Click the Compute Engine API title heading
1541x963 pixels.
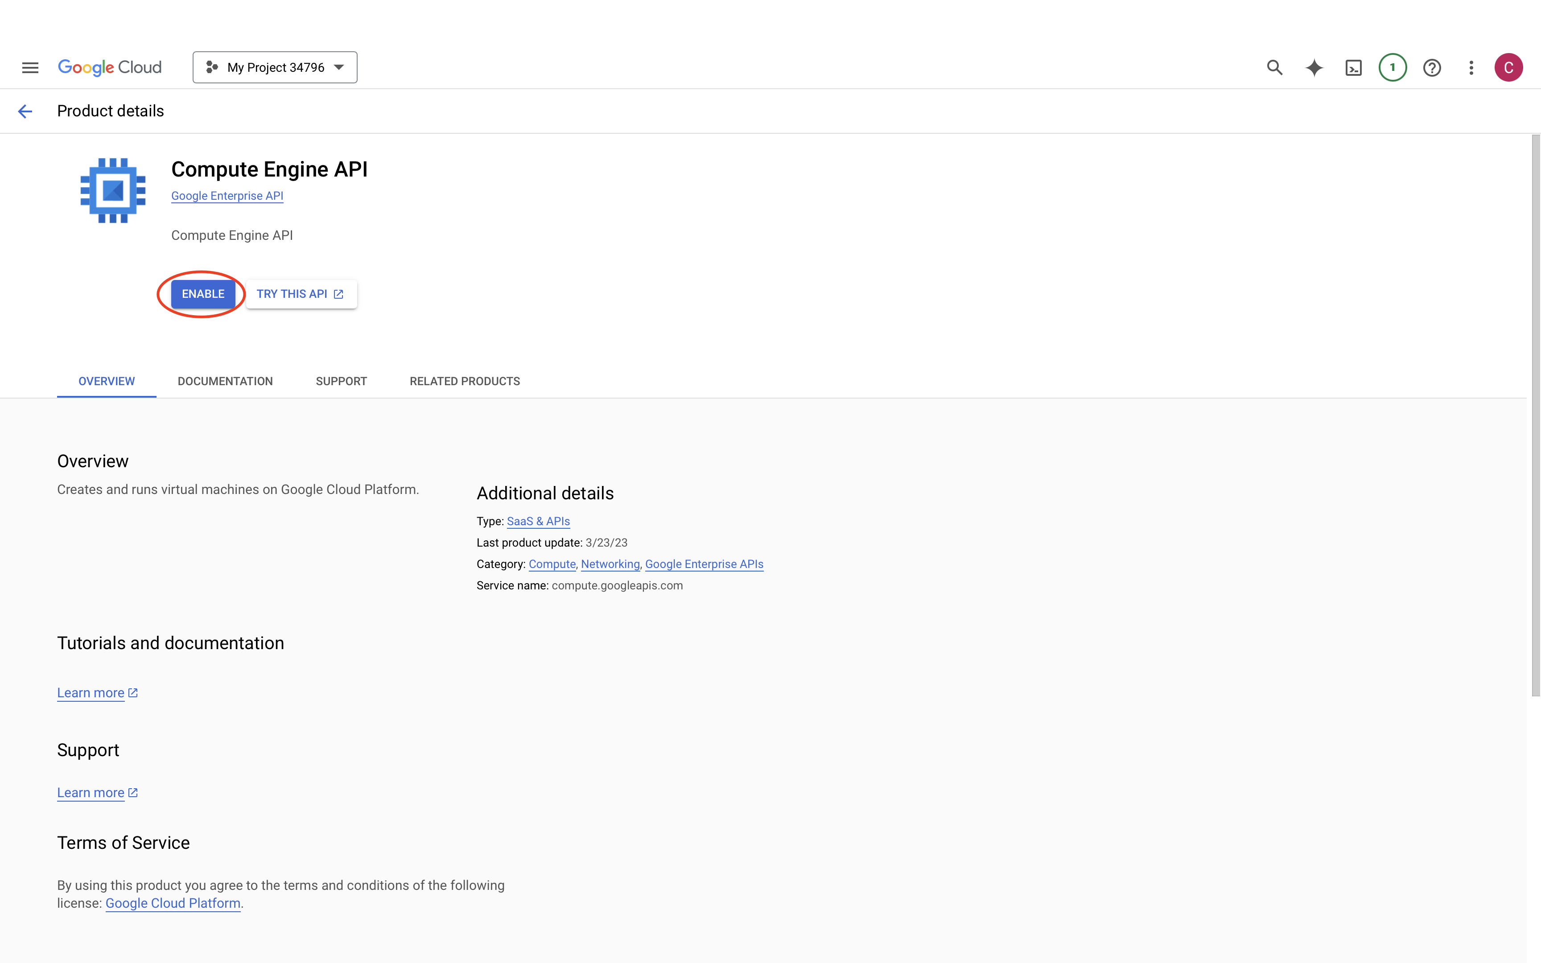click(x=269, y=169)
